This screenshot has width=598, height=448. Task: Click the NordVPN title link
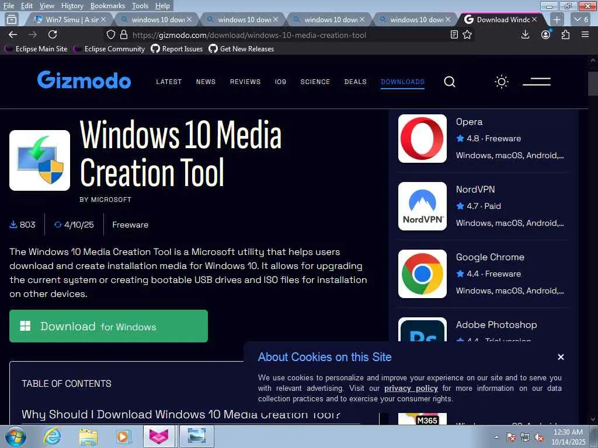click(475, 190)
